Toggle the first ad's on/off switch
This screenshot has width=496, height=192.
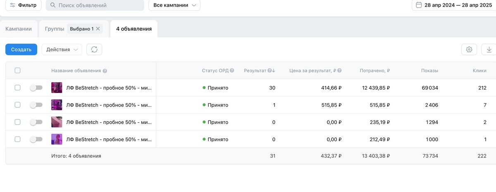click(36, 88)
